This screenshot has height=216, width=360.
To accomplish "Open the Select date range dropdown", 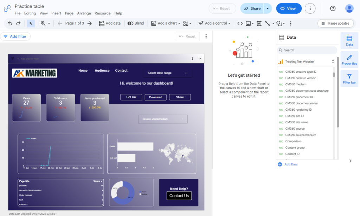I will pyautogui.click(x=167, y=73).
